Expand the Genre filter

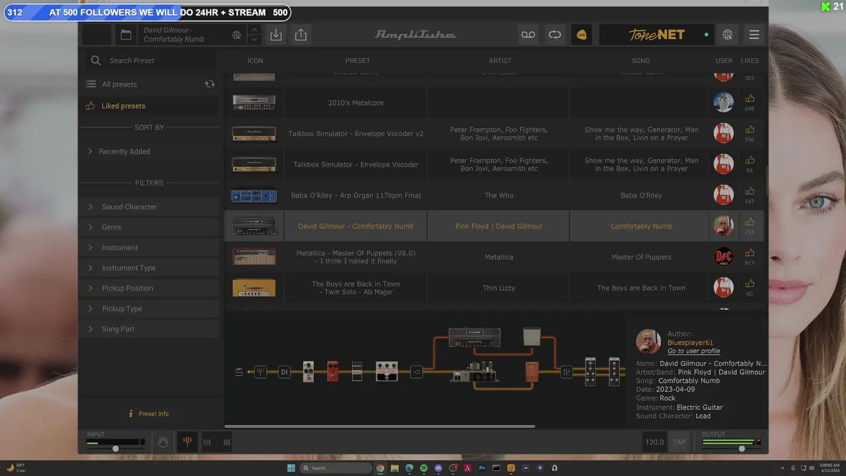[x=149, y=227]
